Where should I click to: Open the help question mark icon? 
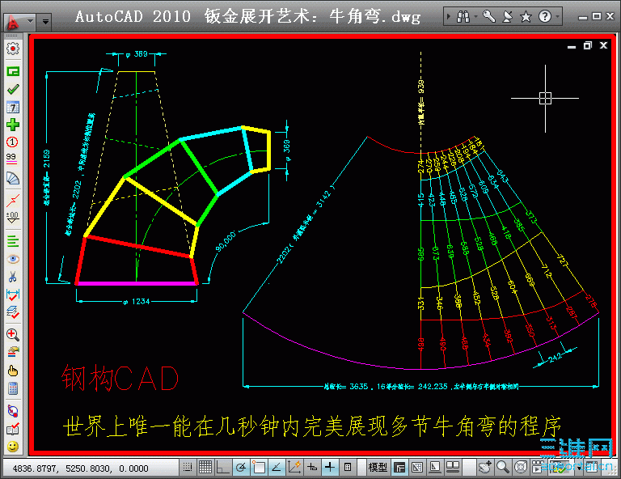[545, 17]
